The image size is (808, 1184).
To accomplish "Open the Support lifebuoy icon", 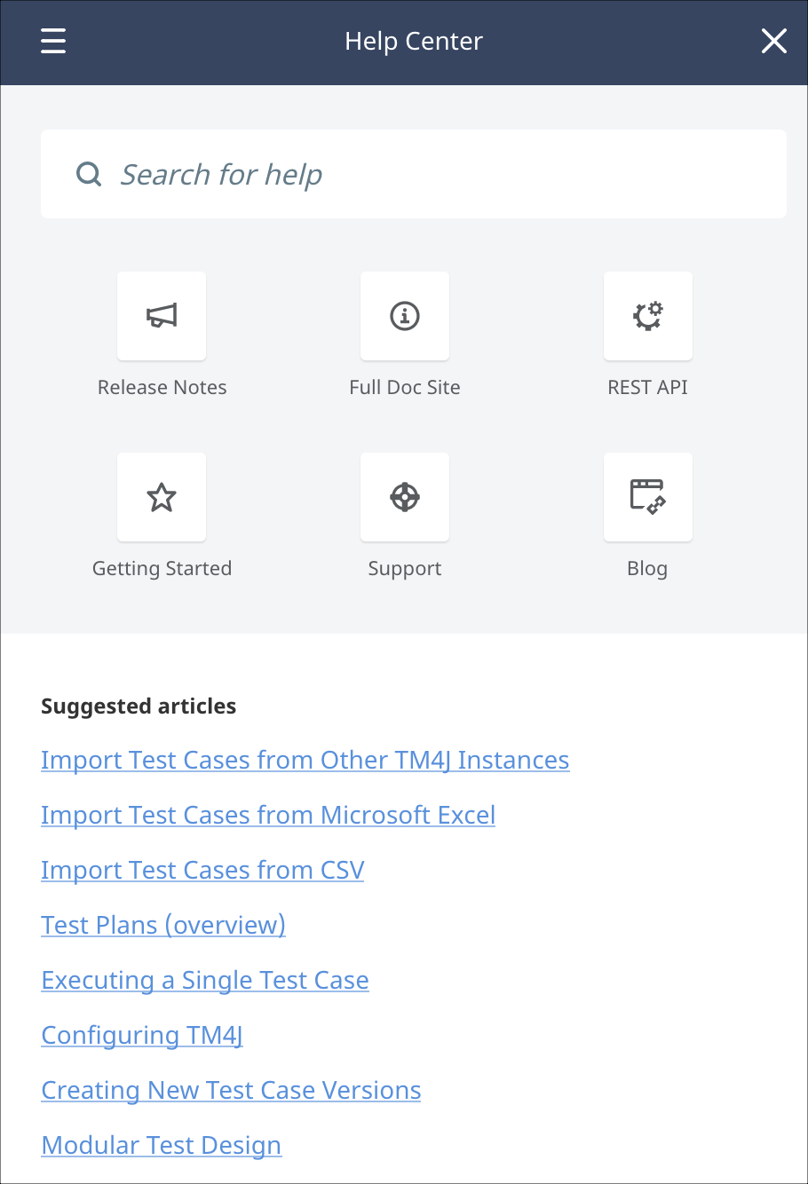I will (405, 497).
